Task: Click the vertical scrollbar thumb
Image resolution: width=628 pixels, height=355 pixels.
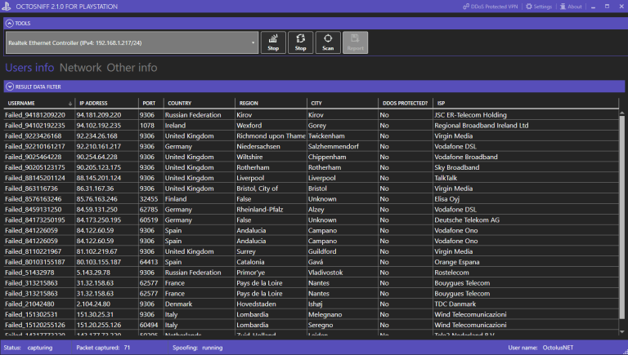Action: (x=622, y=217)
